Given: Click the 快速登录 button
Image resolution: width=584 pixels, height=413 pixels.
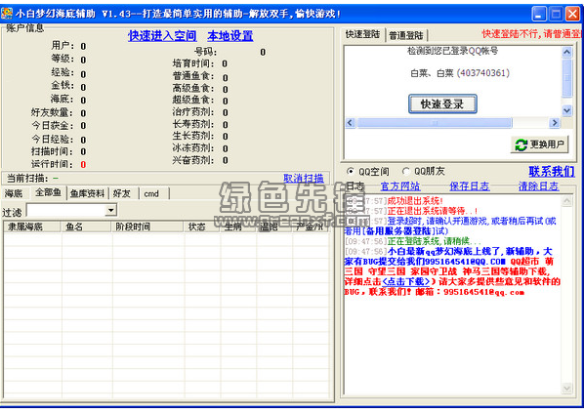Looking at the screenshot, I should (x=442, y=103).
